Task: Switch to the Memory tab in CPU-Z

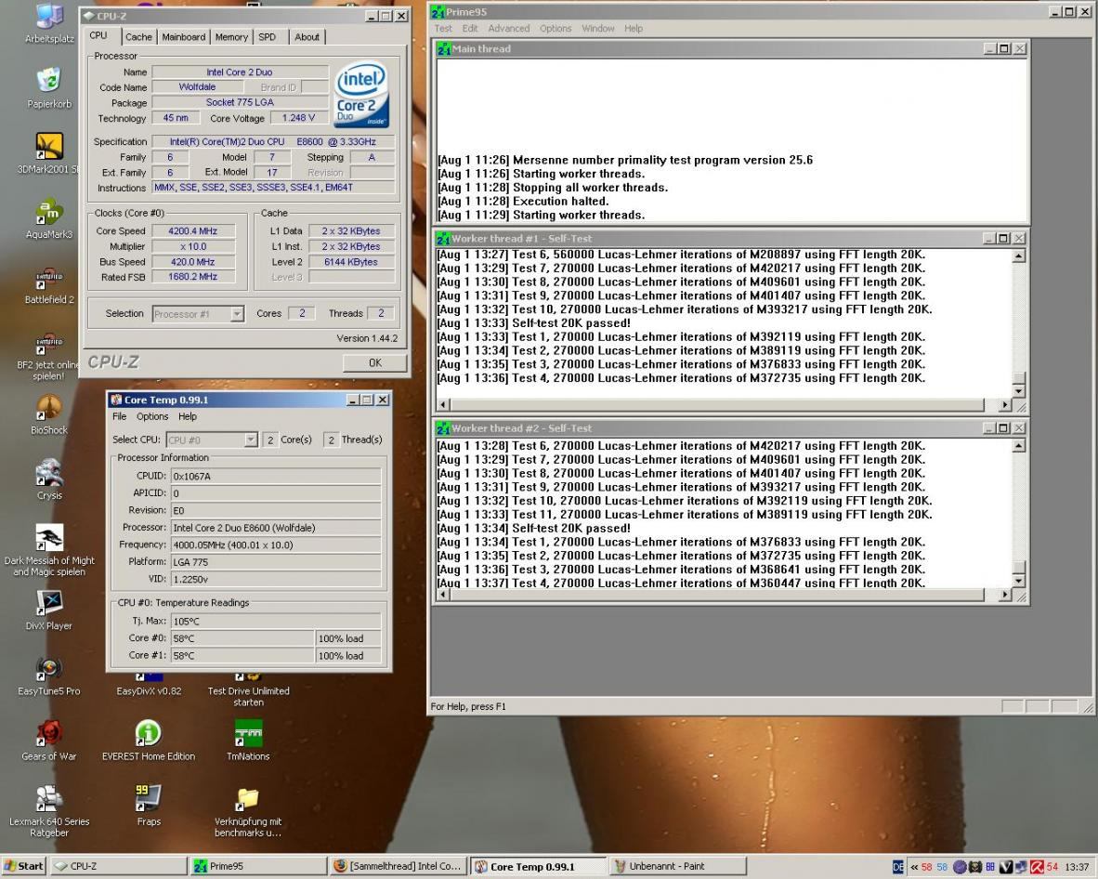Action: pyautogui.click(x=232, y=37)
